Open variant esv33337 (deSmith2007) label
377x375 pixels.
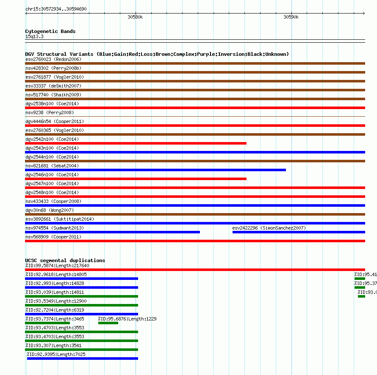(53, 86)
